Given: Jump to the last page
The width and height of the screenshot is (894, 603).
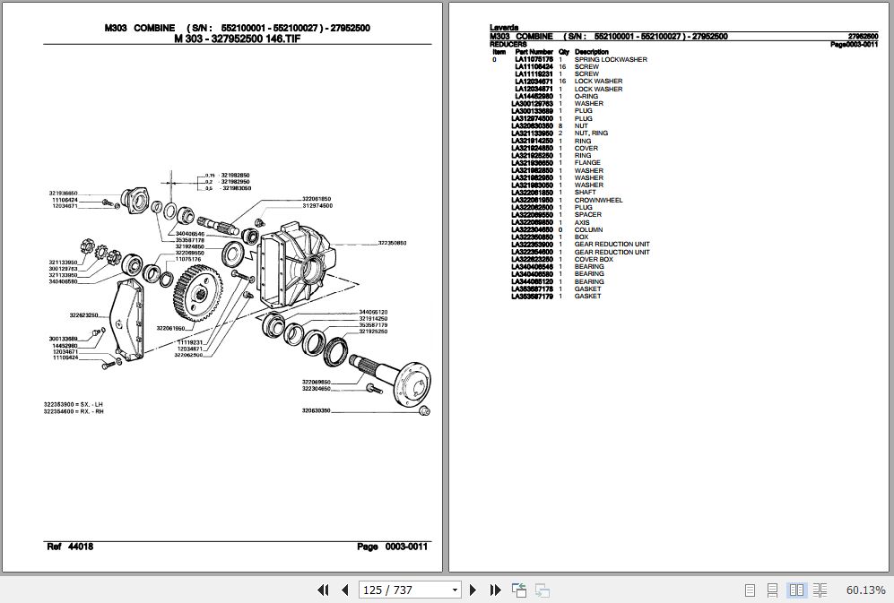Looking at the screenshot, I should 494,590.
